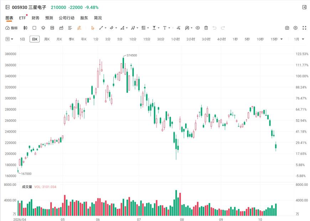The height and width of the screenshot is (221, 310).
Task: Select the orange cursor pointer tool
Action: click(x=93, y=28)
